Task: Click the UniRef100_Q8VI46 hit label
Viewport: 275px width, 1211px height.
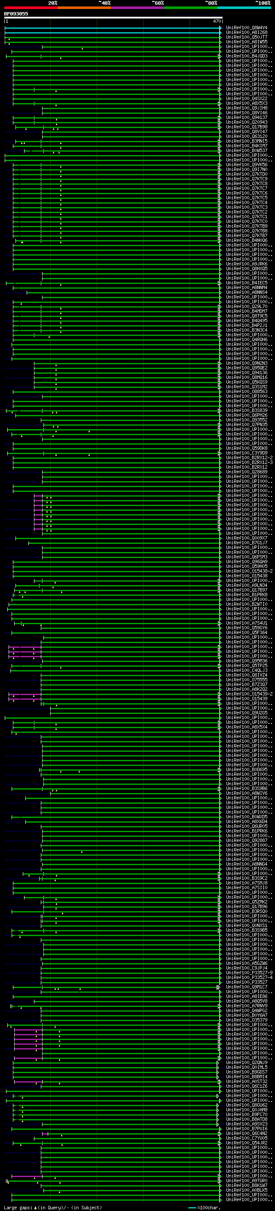Action: pos(247,113)
